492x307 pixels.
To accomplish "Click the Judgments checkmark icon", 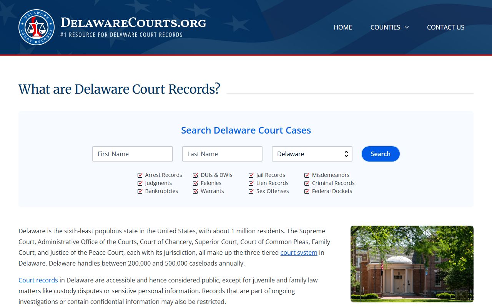I will 140,183.
